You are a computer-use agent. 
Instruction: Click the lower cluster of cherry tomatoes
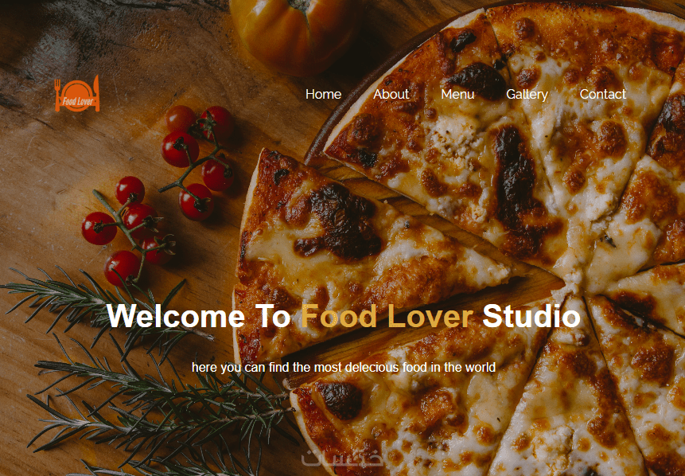(x=127, y=231)
